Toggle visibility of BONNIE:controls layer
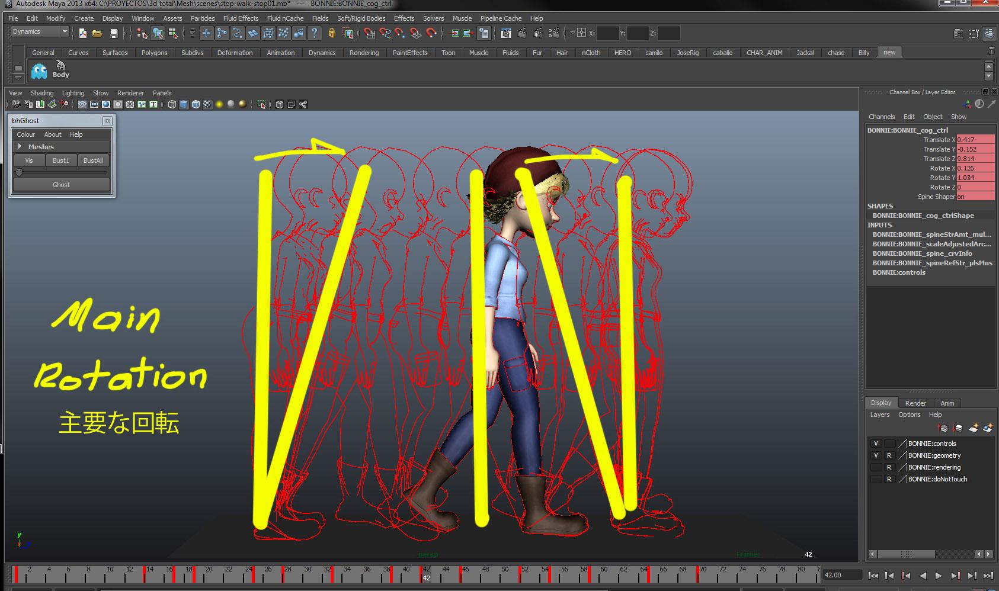Viewport: 999px width, 591px height. 876,444
